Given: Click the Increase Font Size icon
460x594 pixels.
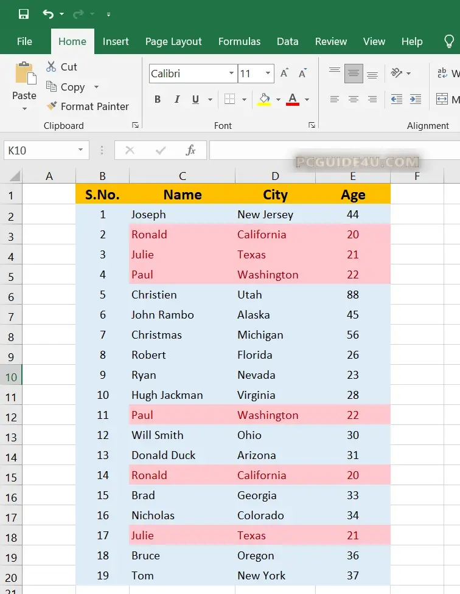Looking at the screenshot, I should pyautogui.click(x=284, y=74).
